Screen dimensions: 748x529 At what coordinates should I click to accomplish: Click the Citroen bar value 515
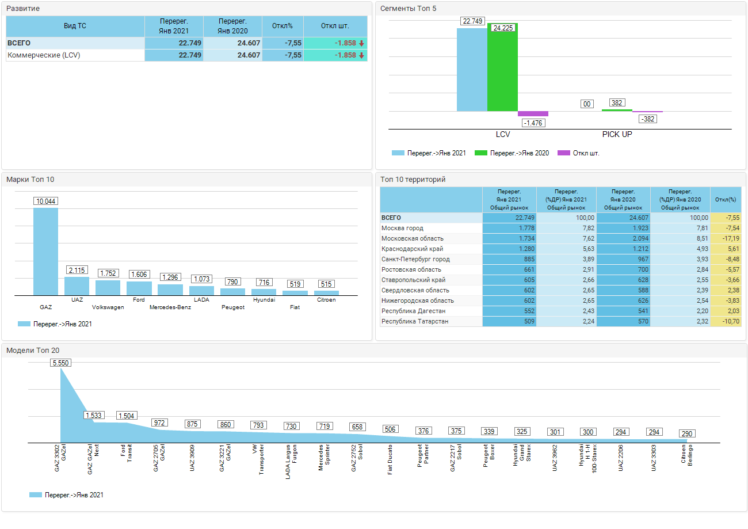pos(326,284)
